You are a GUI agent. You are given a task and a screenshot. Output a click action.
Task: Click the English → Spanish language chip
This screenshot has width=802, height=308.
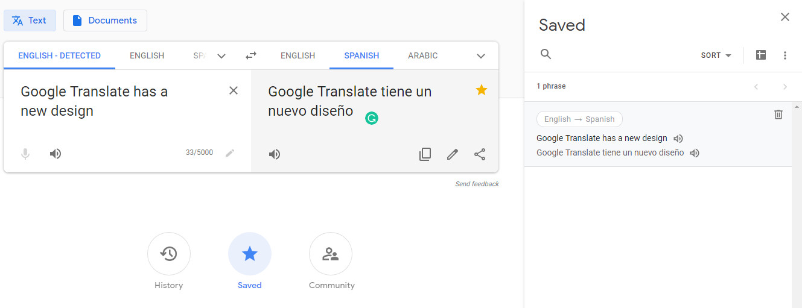579,119
